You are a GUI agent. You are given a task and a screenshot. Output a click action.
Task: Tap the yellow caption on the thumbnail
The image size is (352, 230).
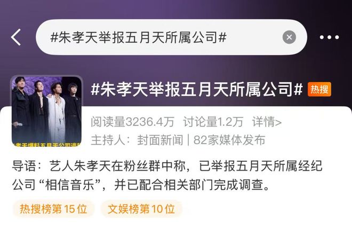tap(47, 145)
